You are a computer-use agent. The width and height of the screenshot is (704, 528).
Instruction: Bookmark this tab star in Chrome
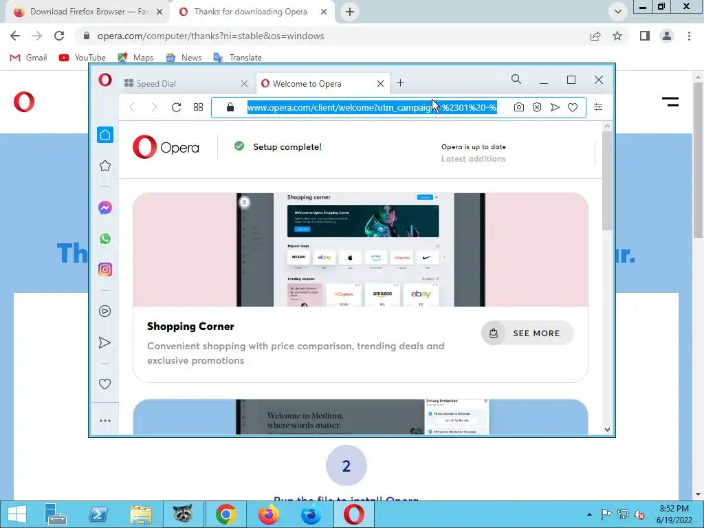coord(617,36)
